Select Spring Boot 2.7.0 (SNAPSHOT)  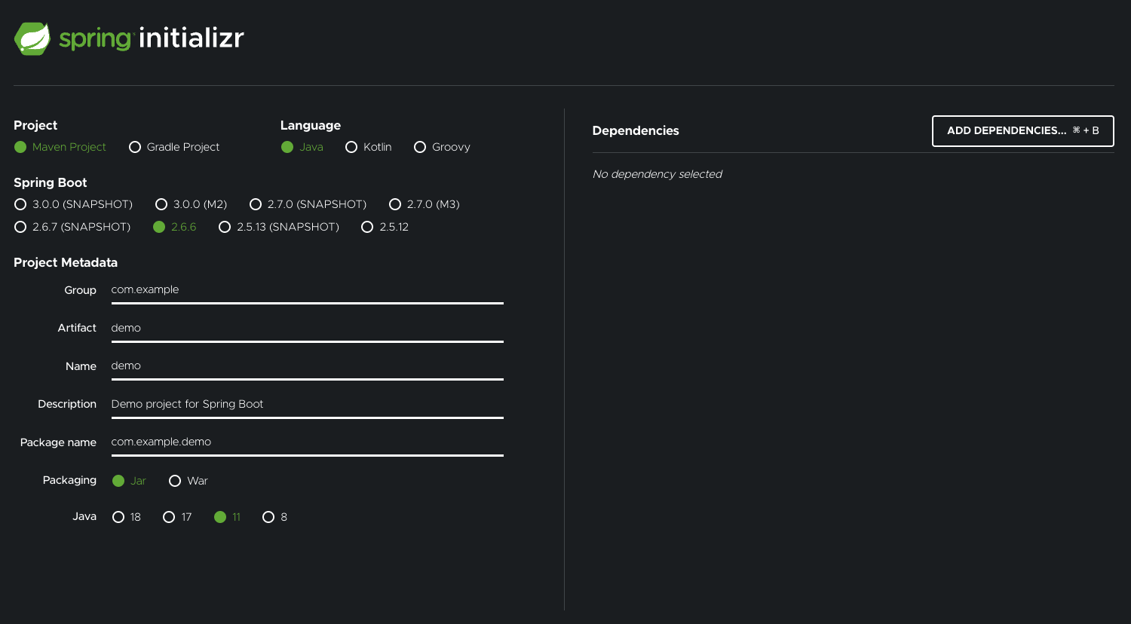[x=308, y=204]
